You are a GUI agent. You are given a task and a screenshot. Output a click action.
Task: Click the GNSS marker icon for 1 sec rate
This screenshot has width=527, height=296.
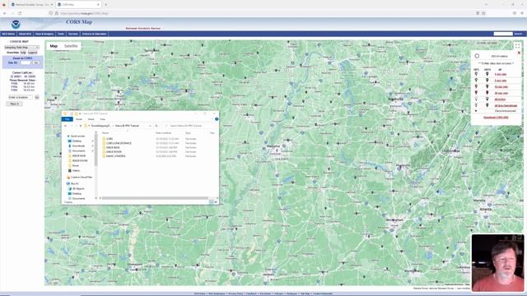pyautogui.click(x=487, y=74)
